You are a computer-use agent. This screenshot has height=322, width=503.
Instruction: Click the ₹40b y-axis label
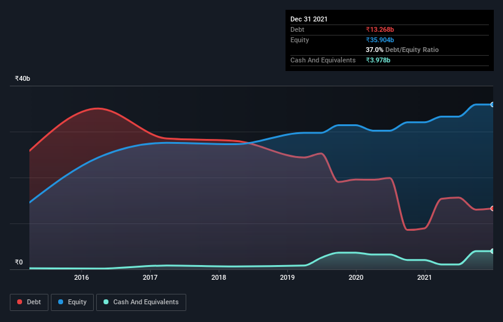23,78
